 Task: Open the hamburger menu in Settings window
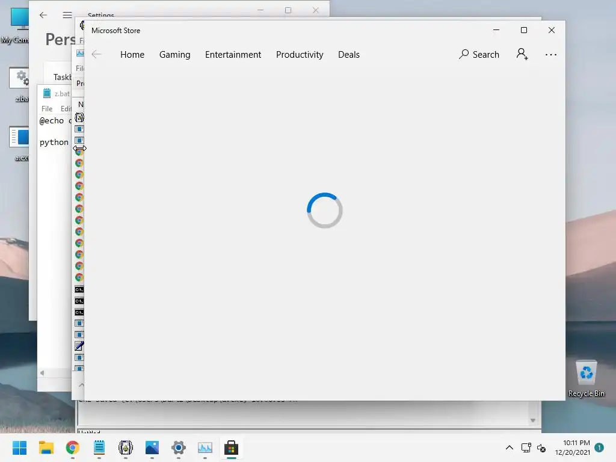pos(67,15)
